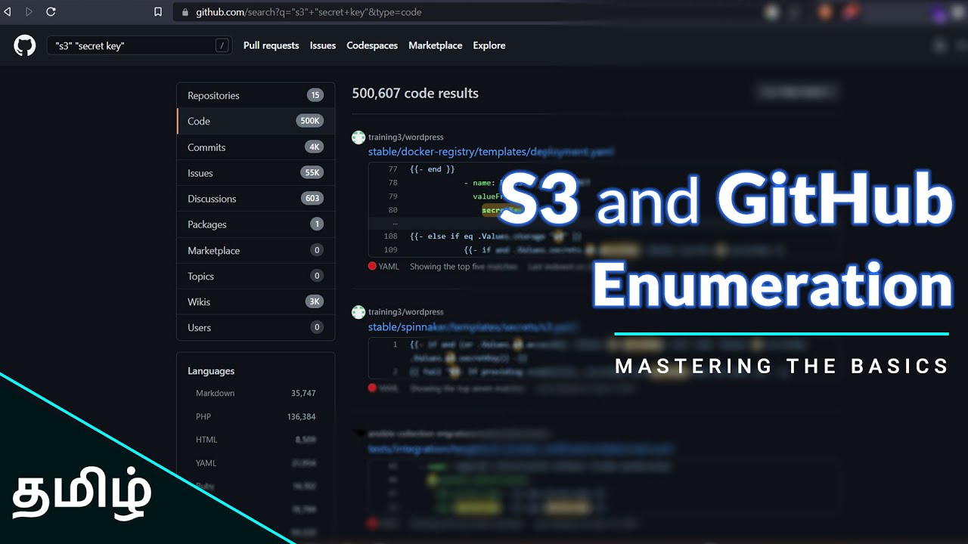The height and width of the screenshot is (544, 968).
Task: Click code line number 108
Action: point(390,236)
